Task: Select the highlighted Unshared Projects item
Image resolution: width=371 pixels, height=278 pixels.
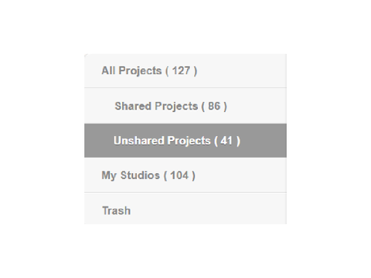Action: point(185,141)
